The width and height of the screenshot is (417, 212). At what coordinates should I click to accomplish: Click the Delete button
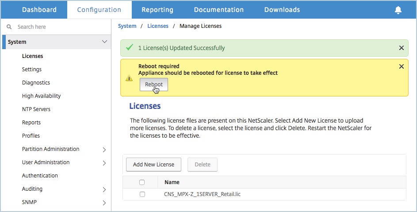pos(203,164)
